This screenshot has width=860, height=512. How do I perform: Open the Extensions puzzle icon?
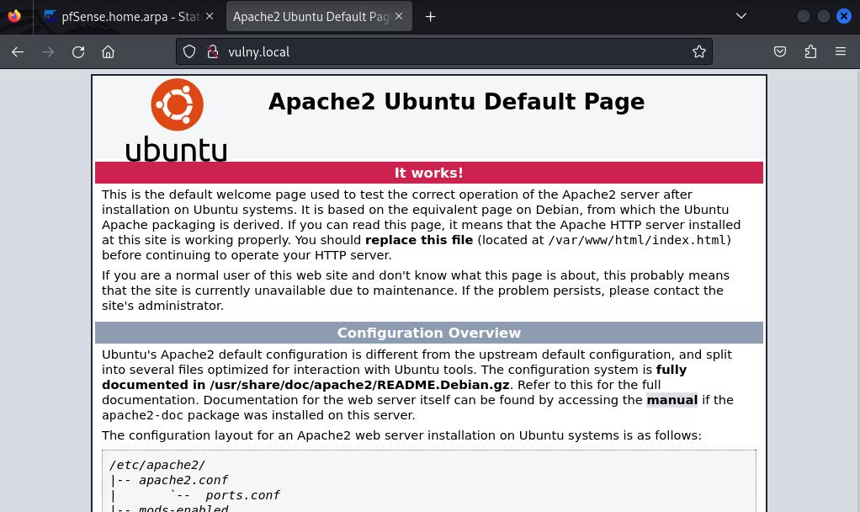tap(810, 51)
